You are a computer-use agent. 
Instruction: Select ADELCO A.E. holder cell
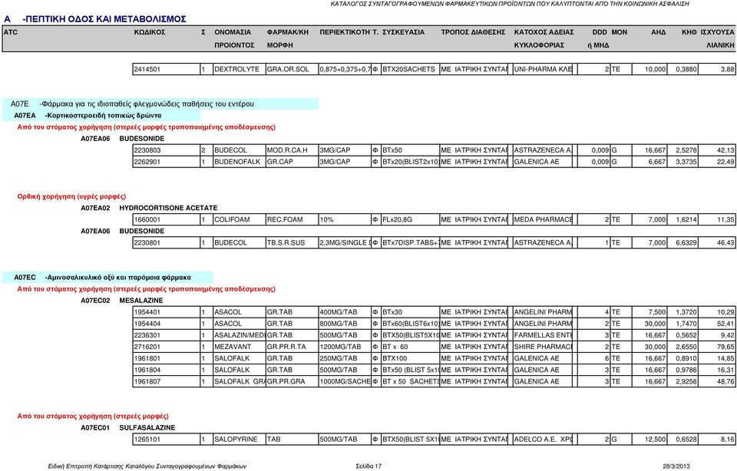(x=543, y=440)
